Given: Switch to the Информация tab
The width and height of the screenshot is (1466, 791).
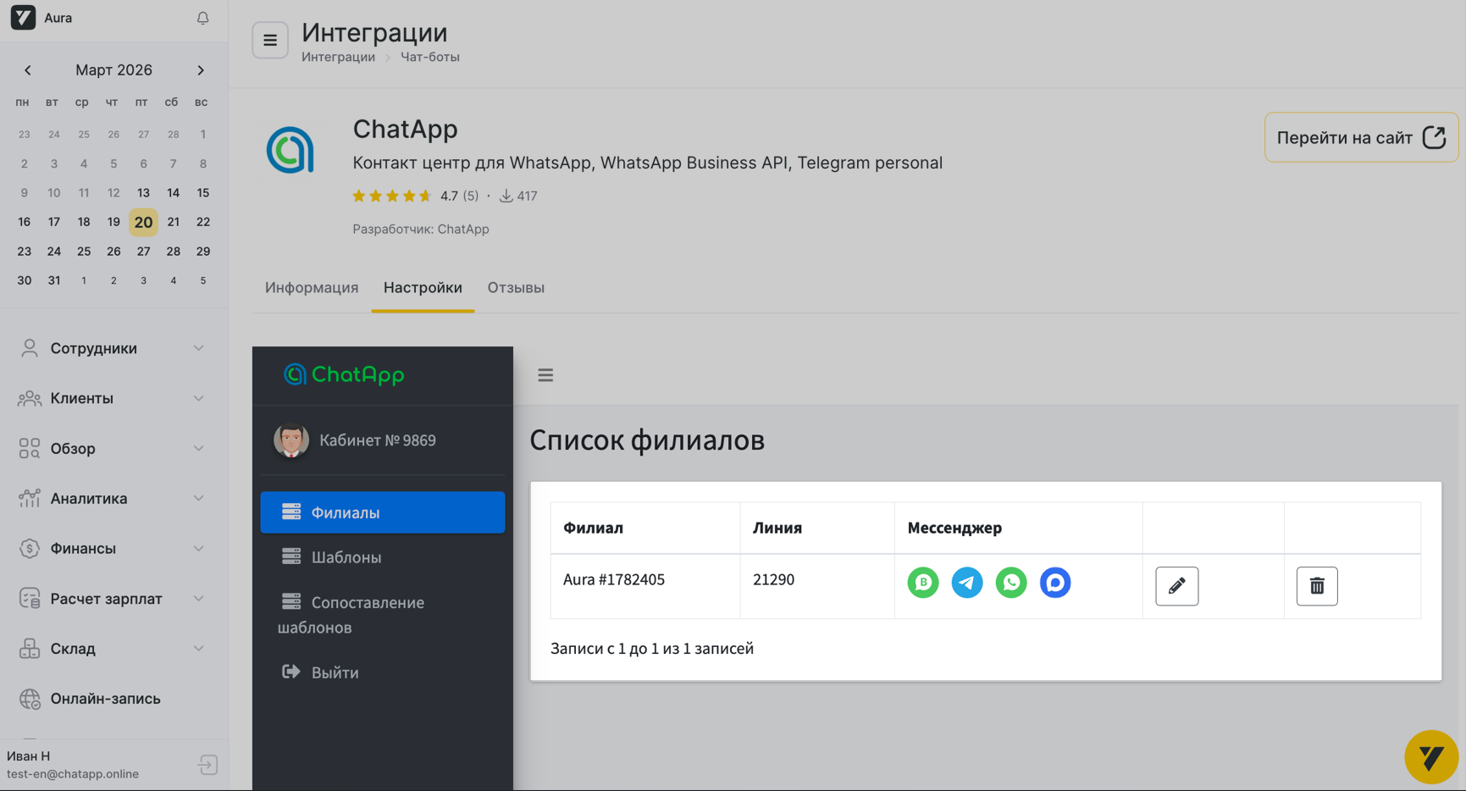Looking at the screenshot, I should (312, 288).
